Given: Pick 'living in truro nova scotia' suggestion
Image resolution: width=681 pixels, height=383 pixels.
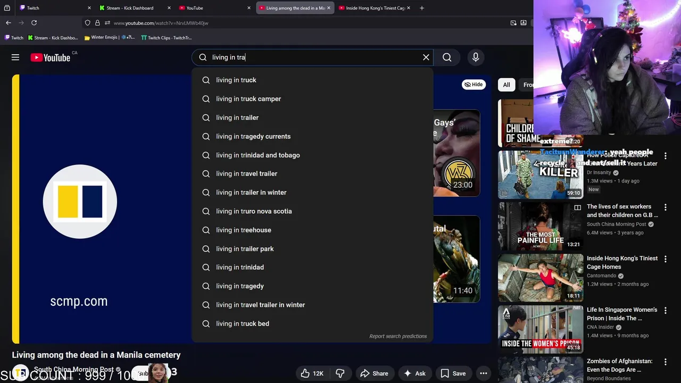Looking at the screenshot, I should (312, 211).
